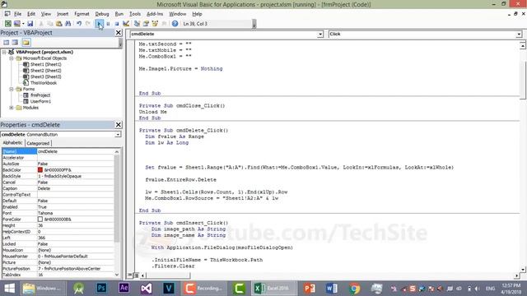Image resolution: width=527 pixels, height=296 pixels.
Task: Click the Redo arrow in the toolbar
Action: point(88,24)
